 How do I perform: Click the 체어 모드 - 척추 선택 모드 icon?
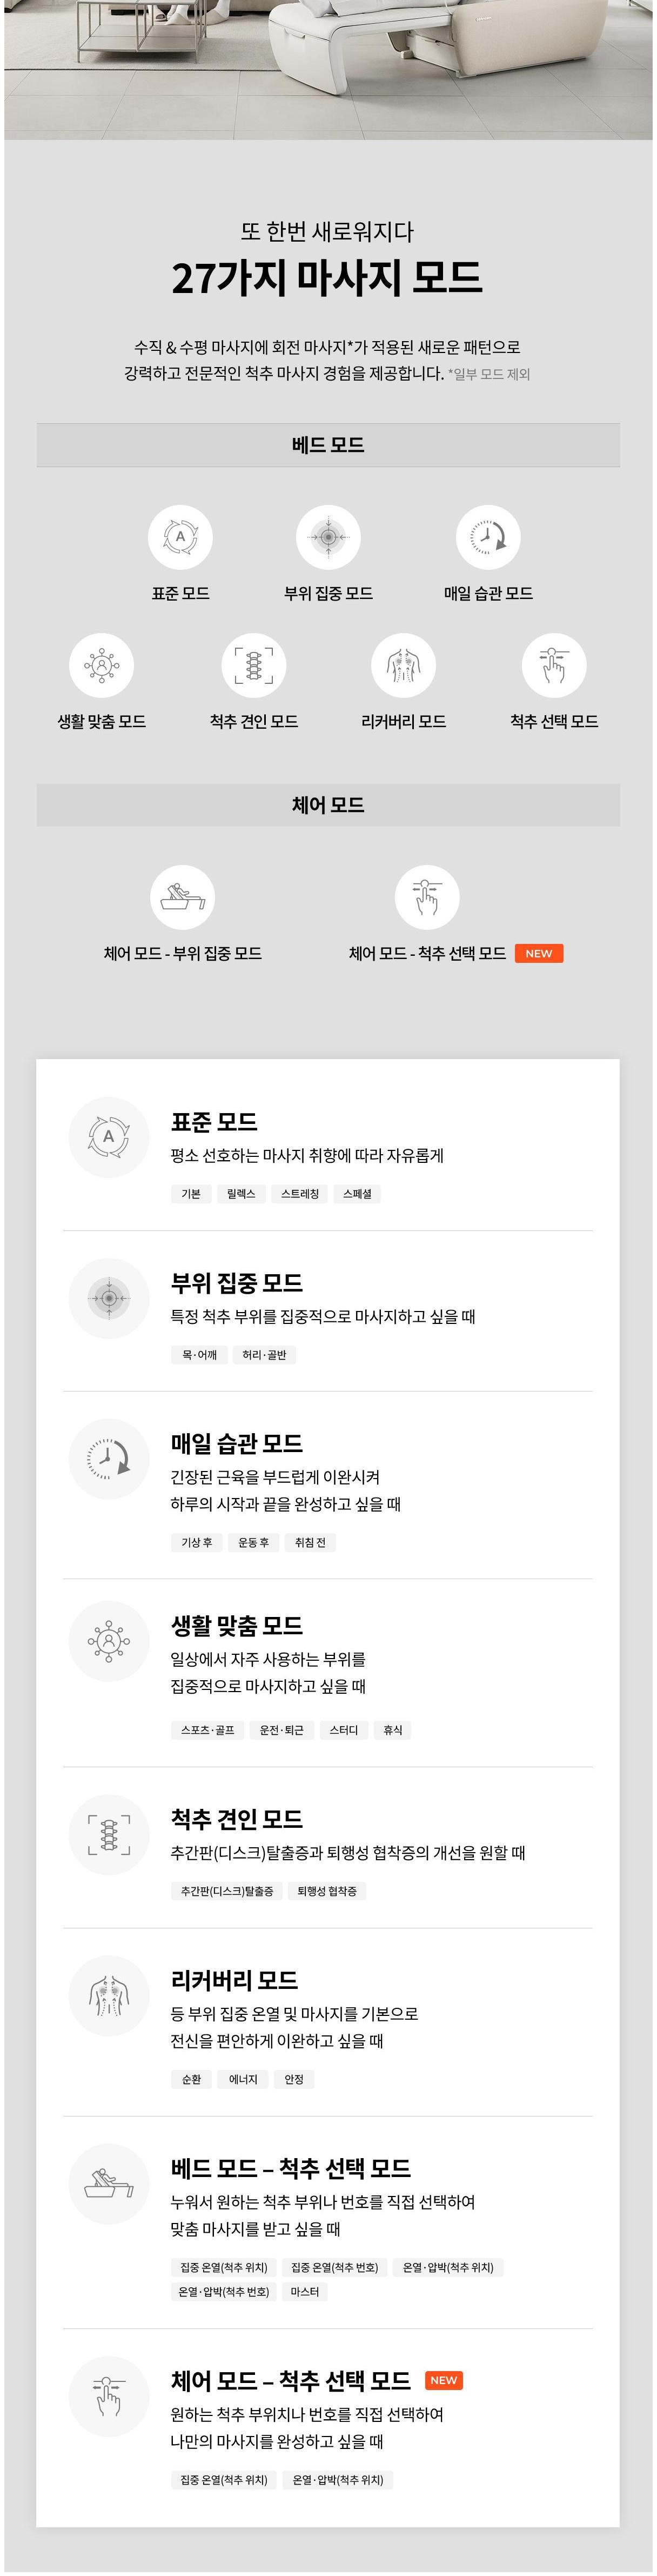point(427,897)
